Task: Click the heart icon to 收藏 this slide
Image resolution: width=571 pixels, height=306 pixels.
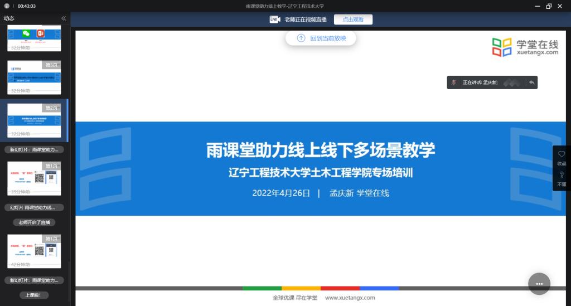Action: click(x=562, y=154)
